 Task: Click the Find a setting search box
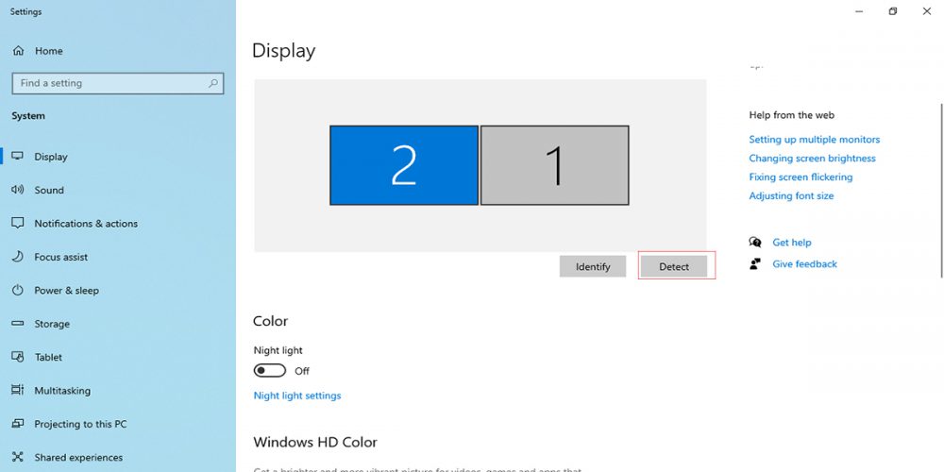[118, 84]
